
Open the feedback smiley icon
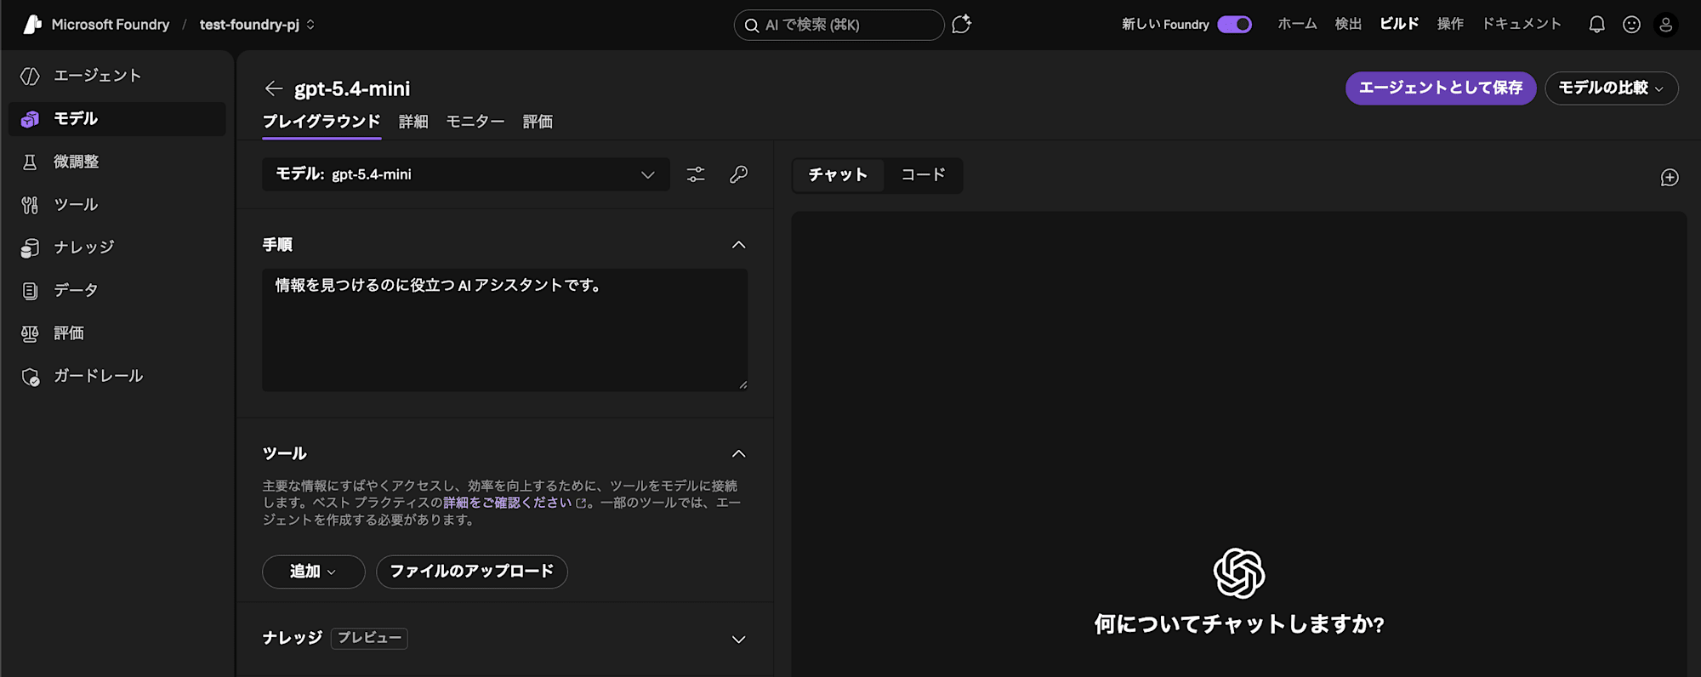pyautogui.click(x=1631, y=25)
